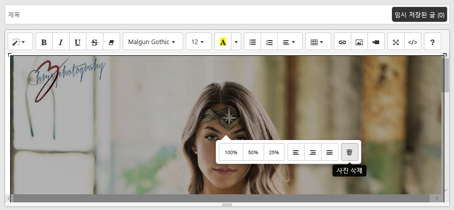Open the table insert dropdown
454x210 pixels.
click(318, 42)
